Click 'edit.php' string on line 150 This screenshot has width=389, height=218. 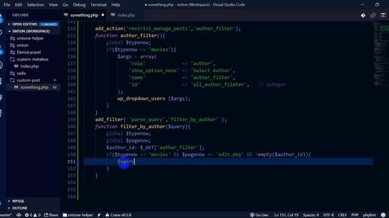(x=230, y=155)
